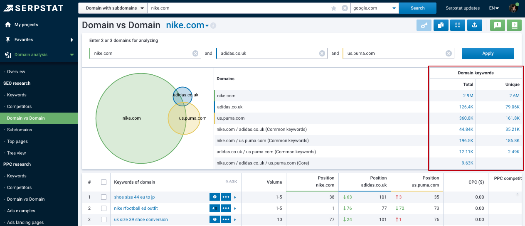Expand the Favorites submenu arrow
The image size is (525, 226).
point(72,39)
